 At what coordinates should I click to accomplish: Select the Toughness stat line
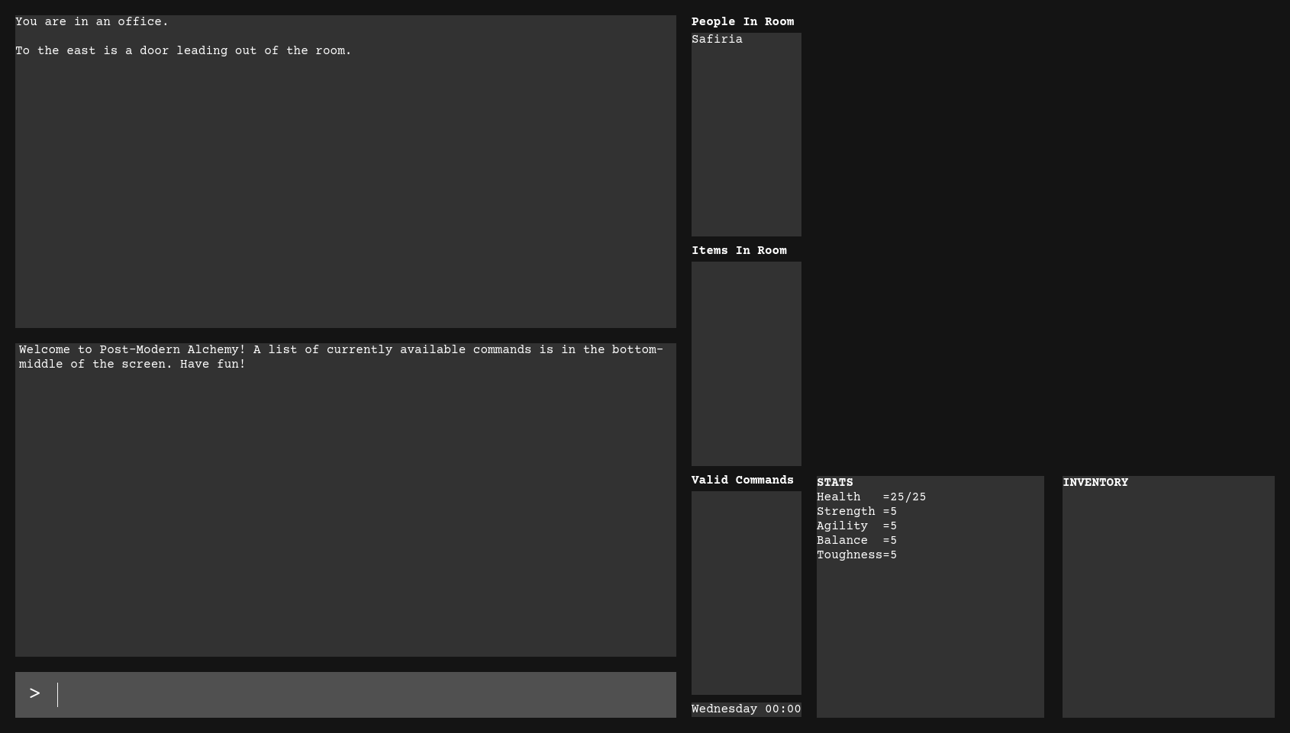tap(856, 555)
